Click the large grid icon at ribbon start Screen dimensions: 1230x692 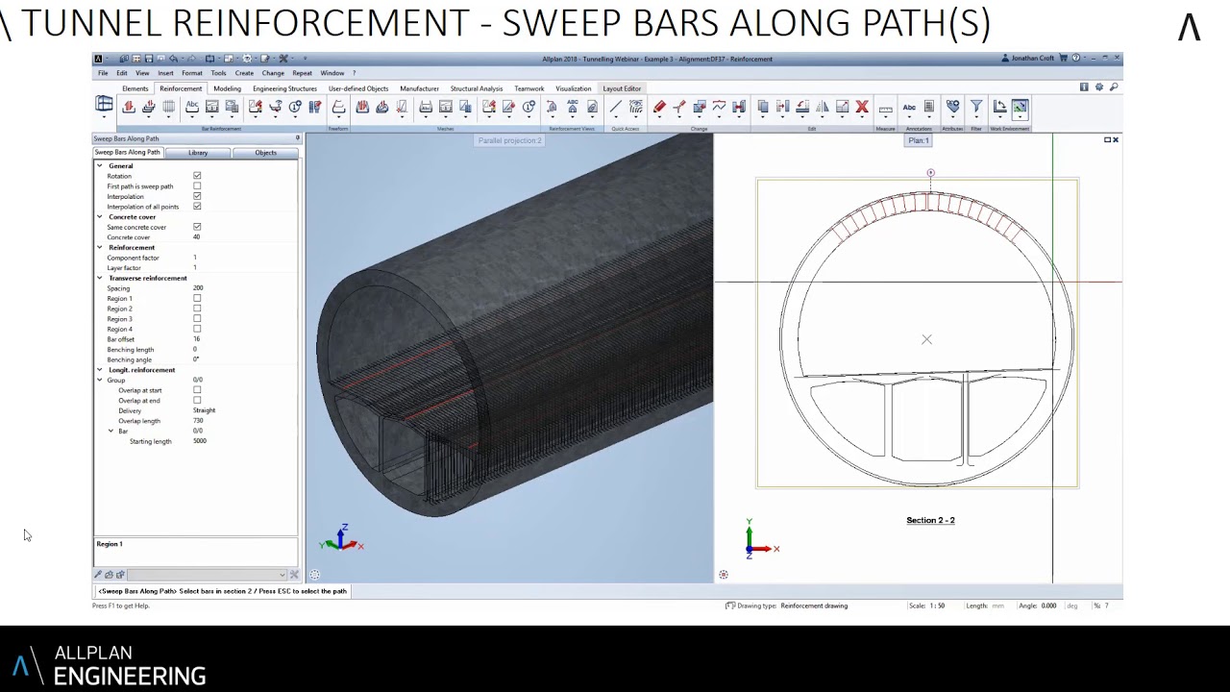pyautogui.click(x=104, y=106)
